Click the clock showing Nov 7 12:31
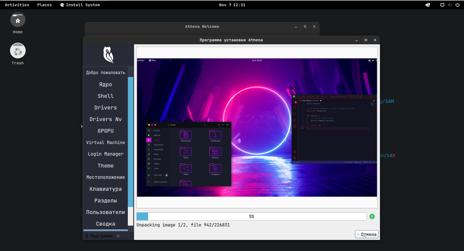This screenshot has width=464, height=251. 232,5
